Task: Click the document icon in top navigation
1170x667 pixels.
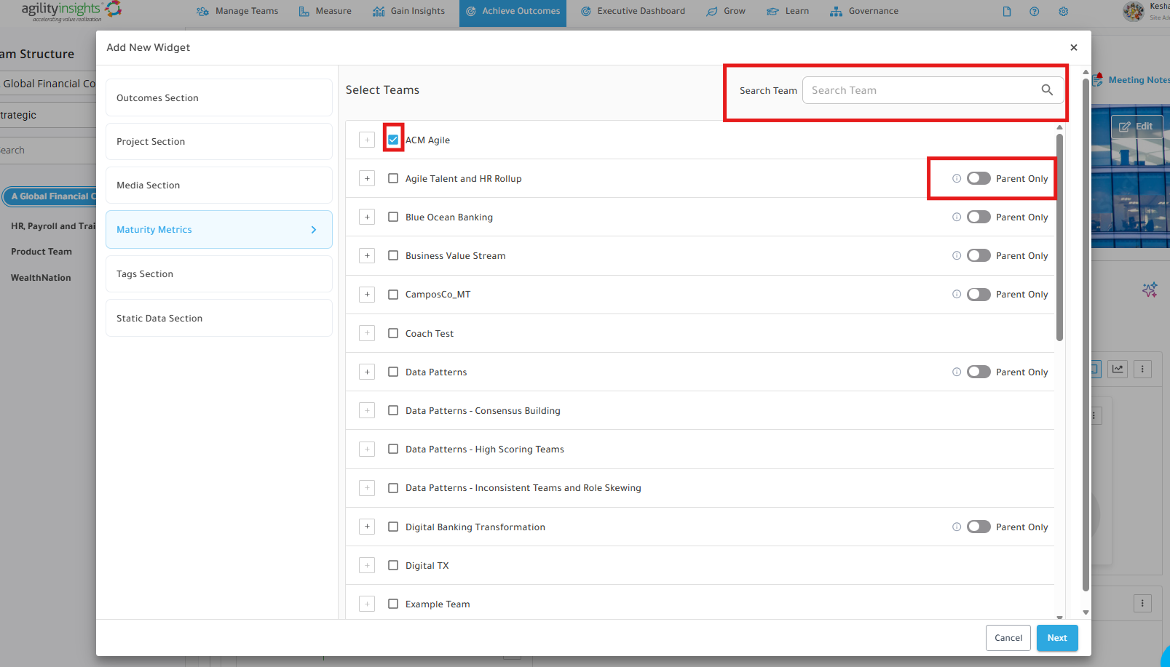Action: (1007, 11)
